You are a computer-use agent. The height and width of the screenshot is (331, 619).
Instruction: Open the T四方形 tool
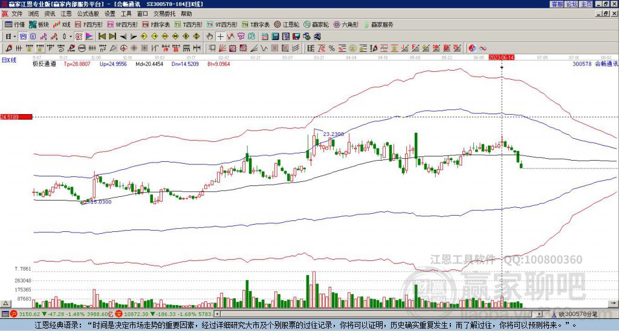(x=189, y=24)
